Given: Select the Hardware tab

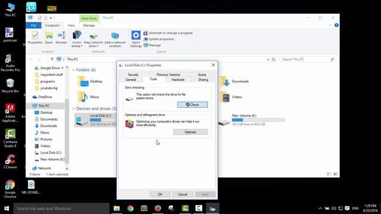Looking at the screenshot, I should click(x=178, y=80).
